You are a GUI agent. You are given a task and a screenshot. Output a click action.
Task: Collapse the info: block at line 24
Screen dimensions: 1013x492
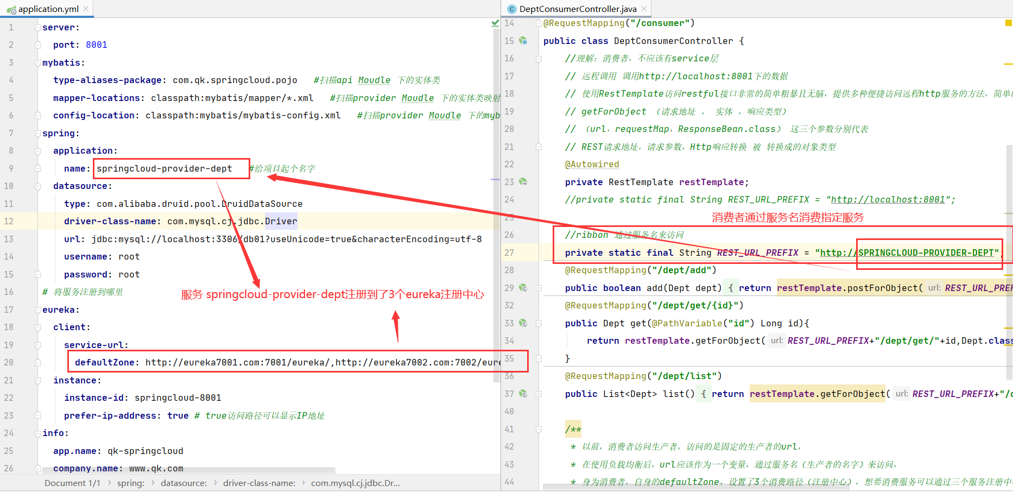click(38, 433)
